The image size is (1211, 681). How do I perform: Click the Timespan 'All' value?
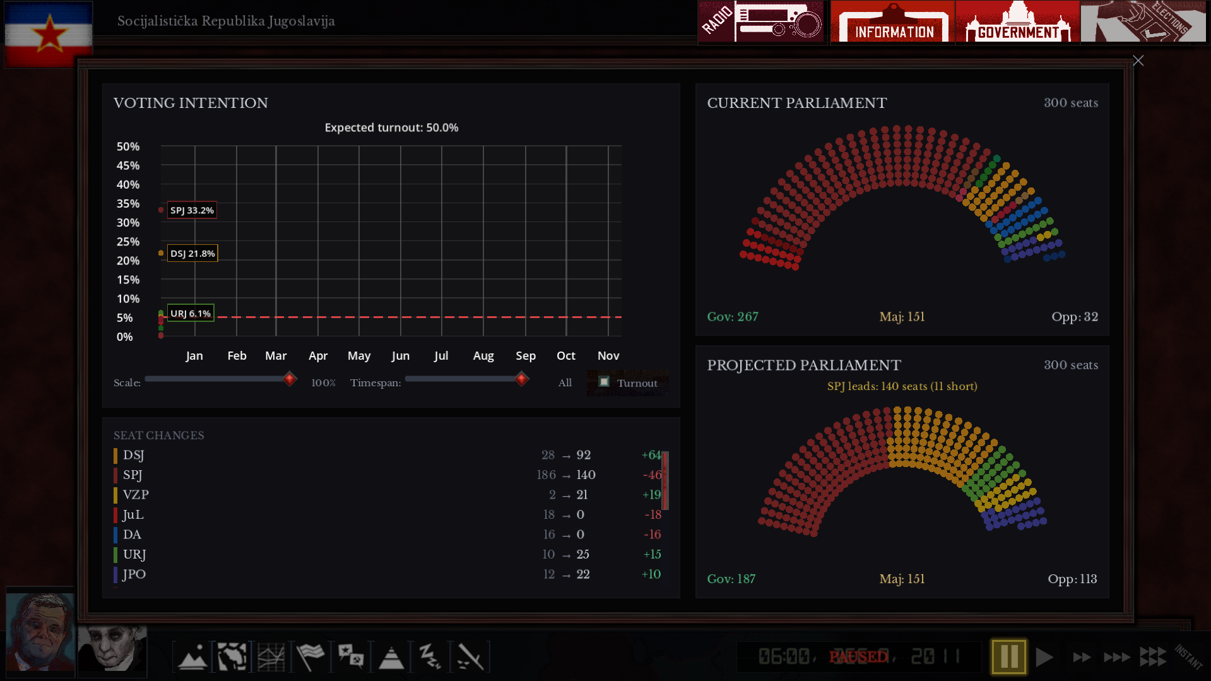(x=565, y=382)
